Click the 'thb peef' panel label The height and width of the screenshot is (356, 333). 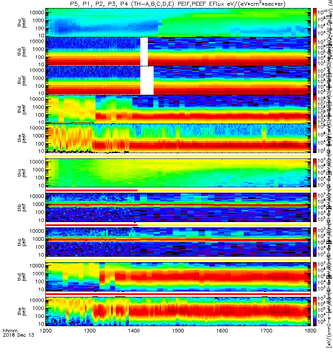(22, 52)
